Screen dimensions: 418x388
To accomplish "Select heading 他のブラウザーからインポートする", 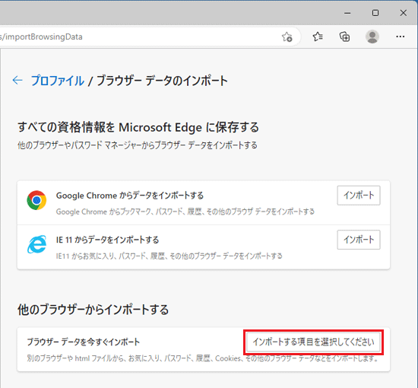I will coord(93,310).
